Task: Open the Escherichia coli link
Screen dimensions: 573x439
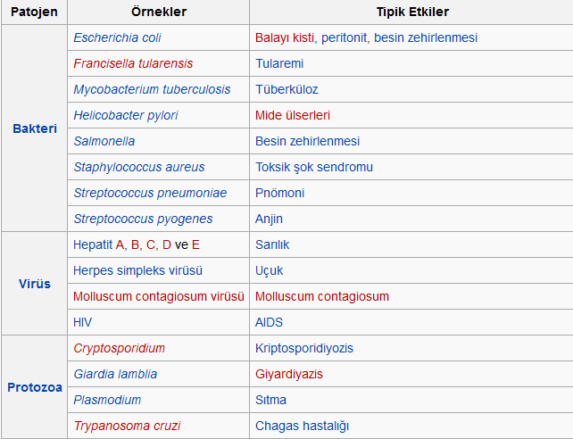Action: (x=117, y=37)
